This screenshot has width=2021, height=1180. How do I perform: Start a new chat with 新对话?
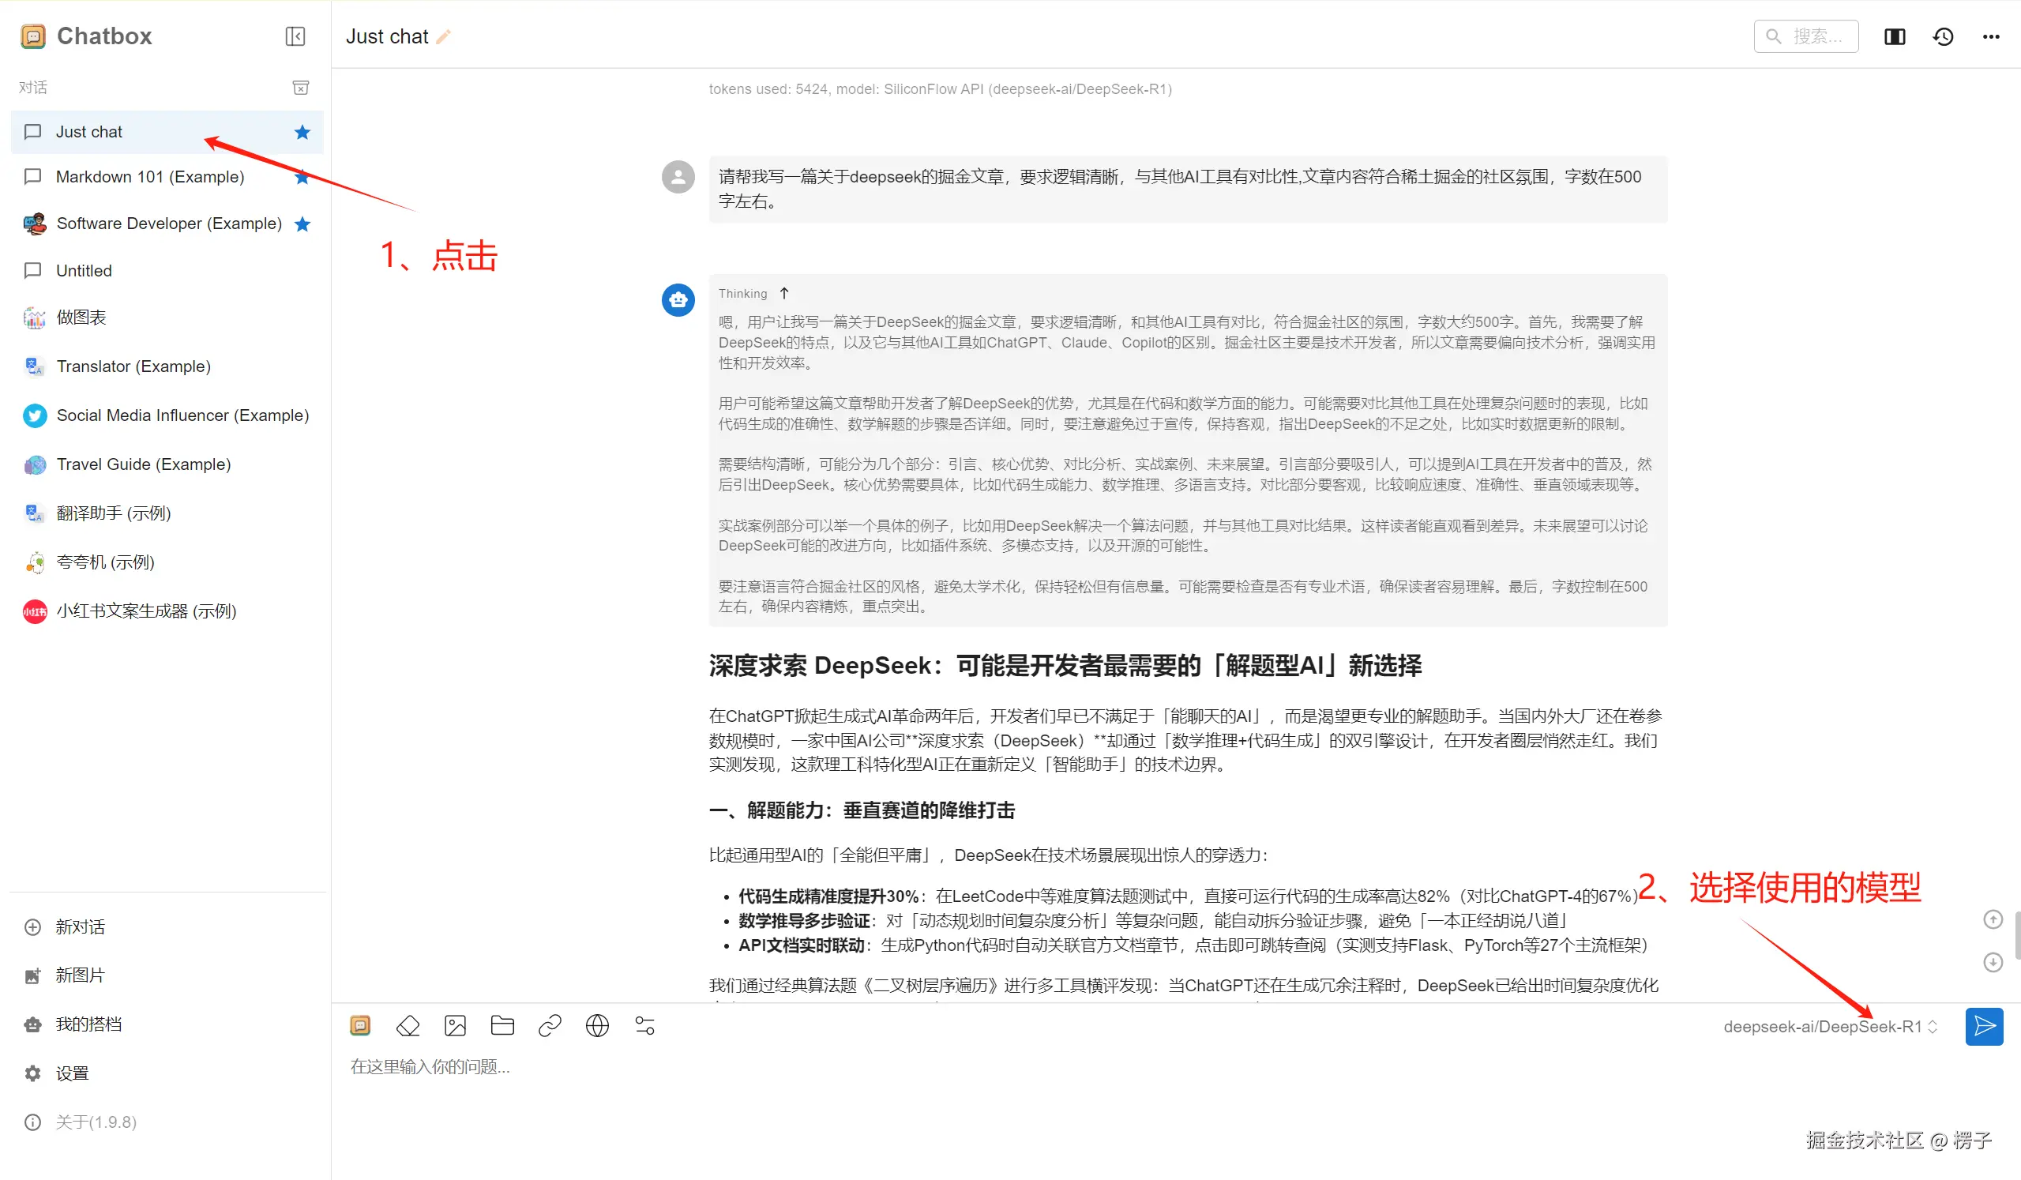coord(167,927)
